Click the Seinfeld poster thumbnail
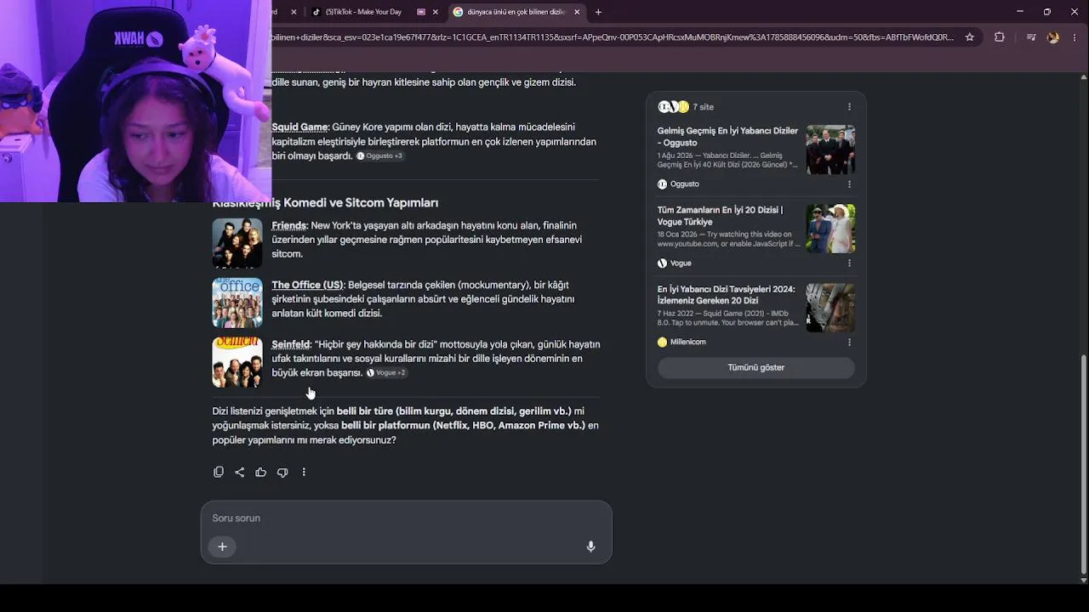Screen dimensions: 1089x612 (x=237, y=362)
